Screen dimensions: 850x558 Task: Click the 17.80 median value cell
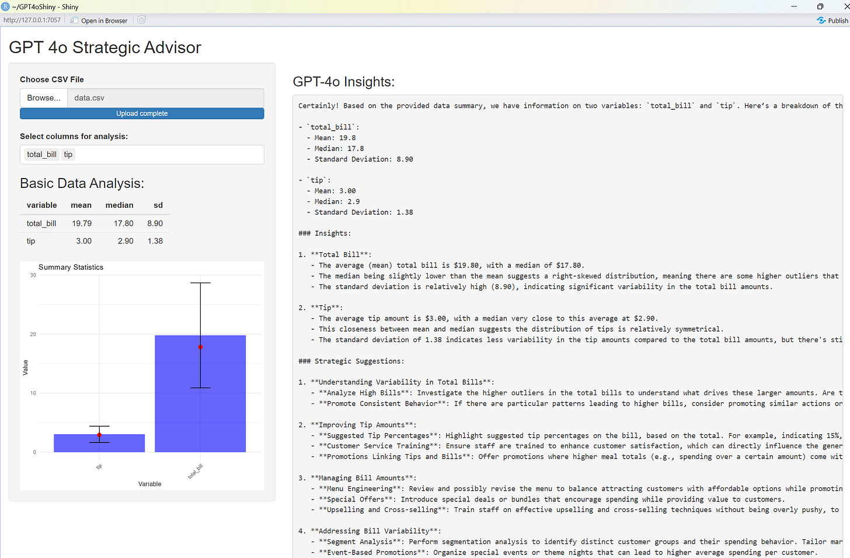pos(124,224)
